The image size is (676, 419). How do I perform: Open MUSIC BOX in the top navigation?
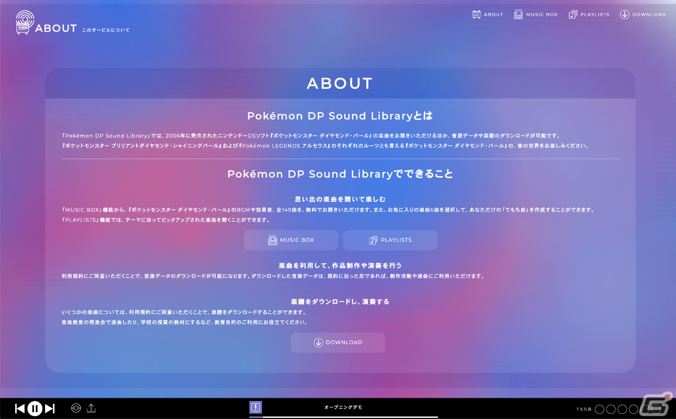click(x=536, y=15)
